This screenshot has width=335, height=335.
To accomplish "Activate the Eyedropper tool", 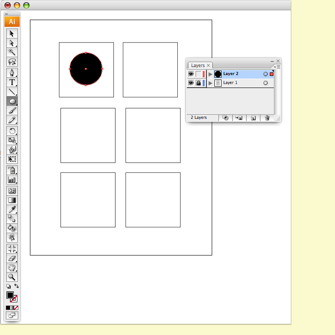I will click(x=12, y=209).
